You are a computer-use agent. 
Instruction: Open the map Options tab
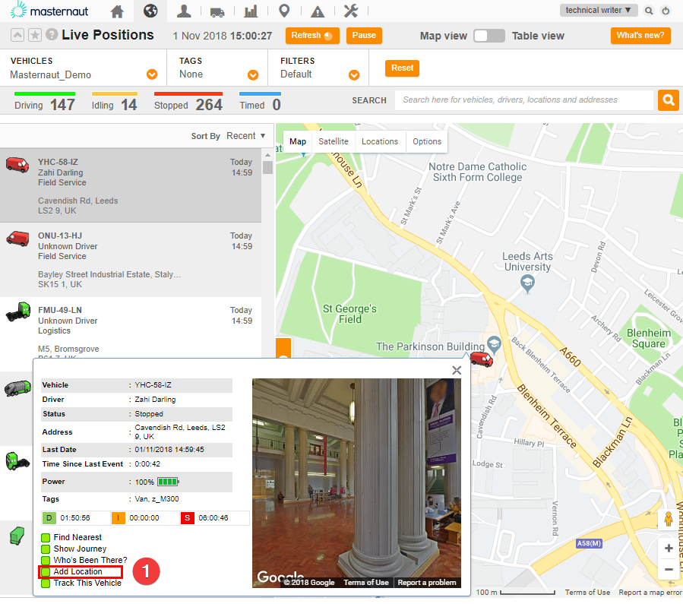[427, 141]
